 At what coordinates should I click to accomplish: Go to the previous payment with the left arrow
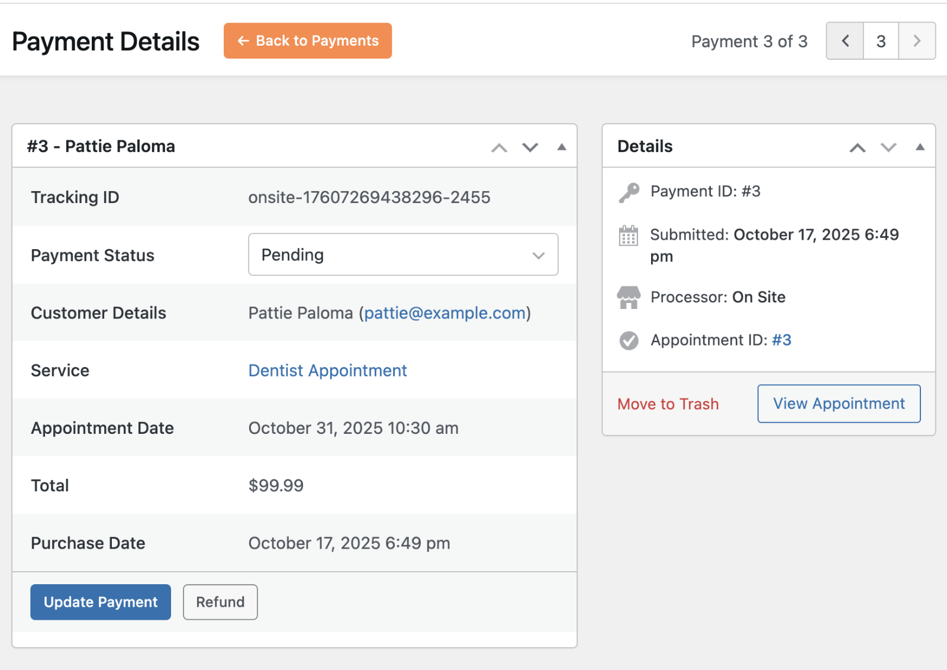845,41
